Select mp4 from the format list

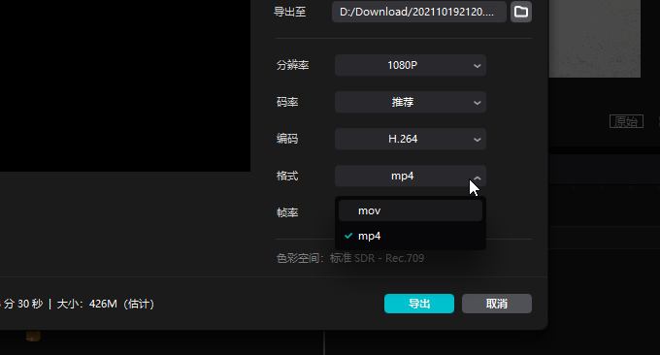coord(411,236)
